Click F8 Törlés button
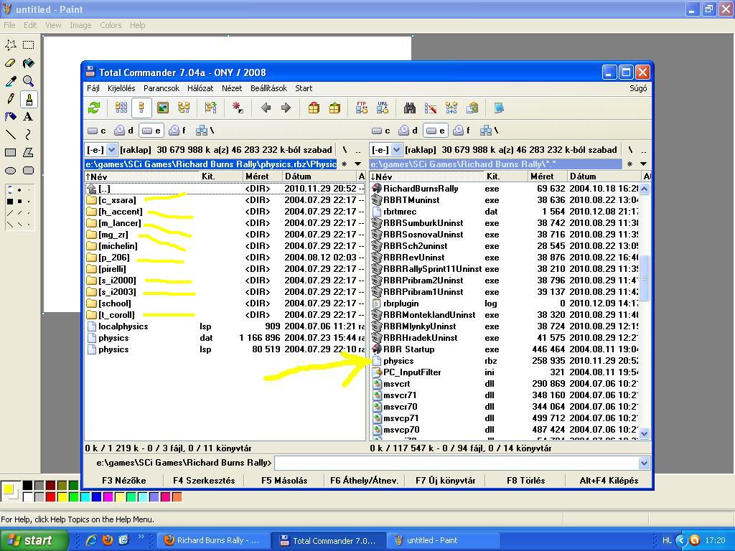Viewport: 735px width, 551px height. [525, 481]
